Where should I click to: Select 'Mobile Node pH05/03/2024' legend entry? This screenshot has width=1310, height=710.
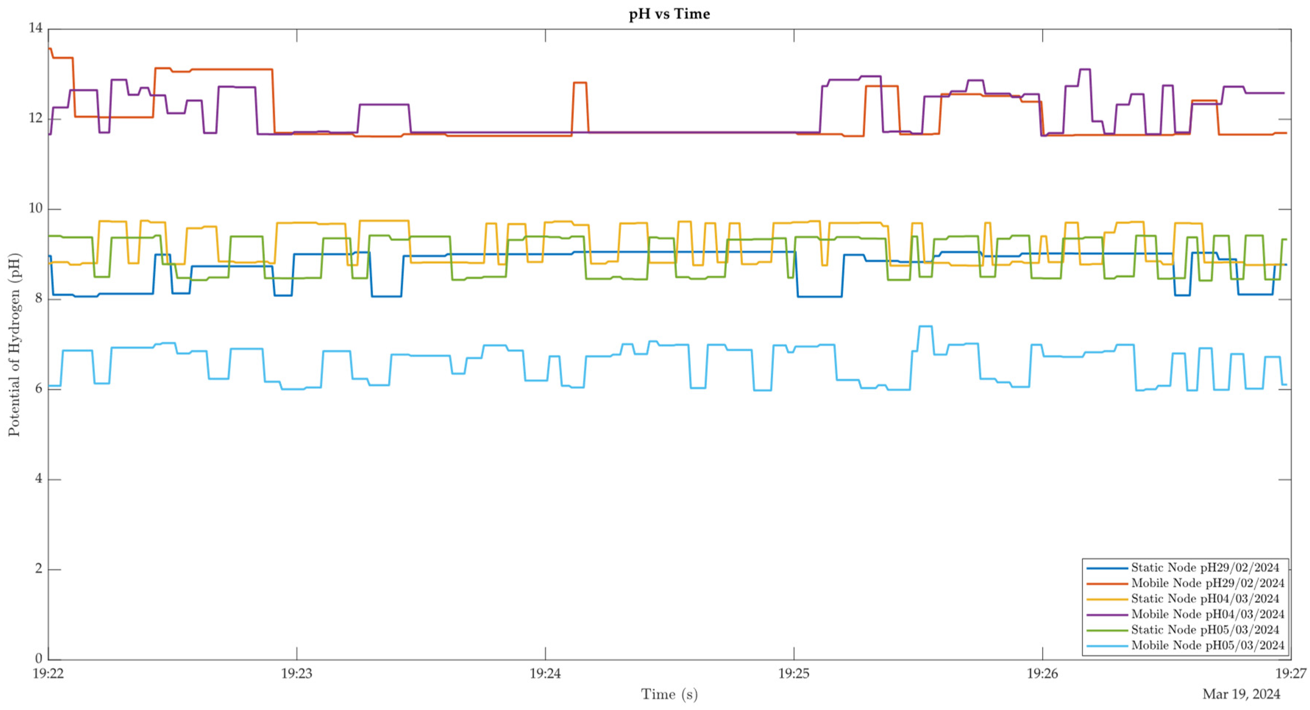[x=1207, y=645]
